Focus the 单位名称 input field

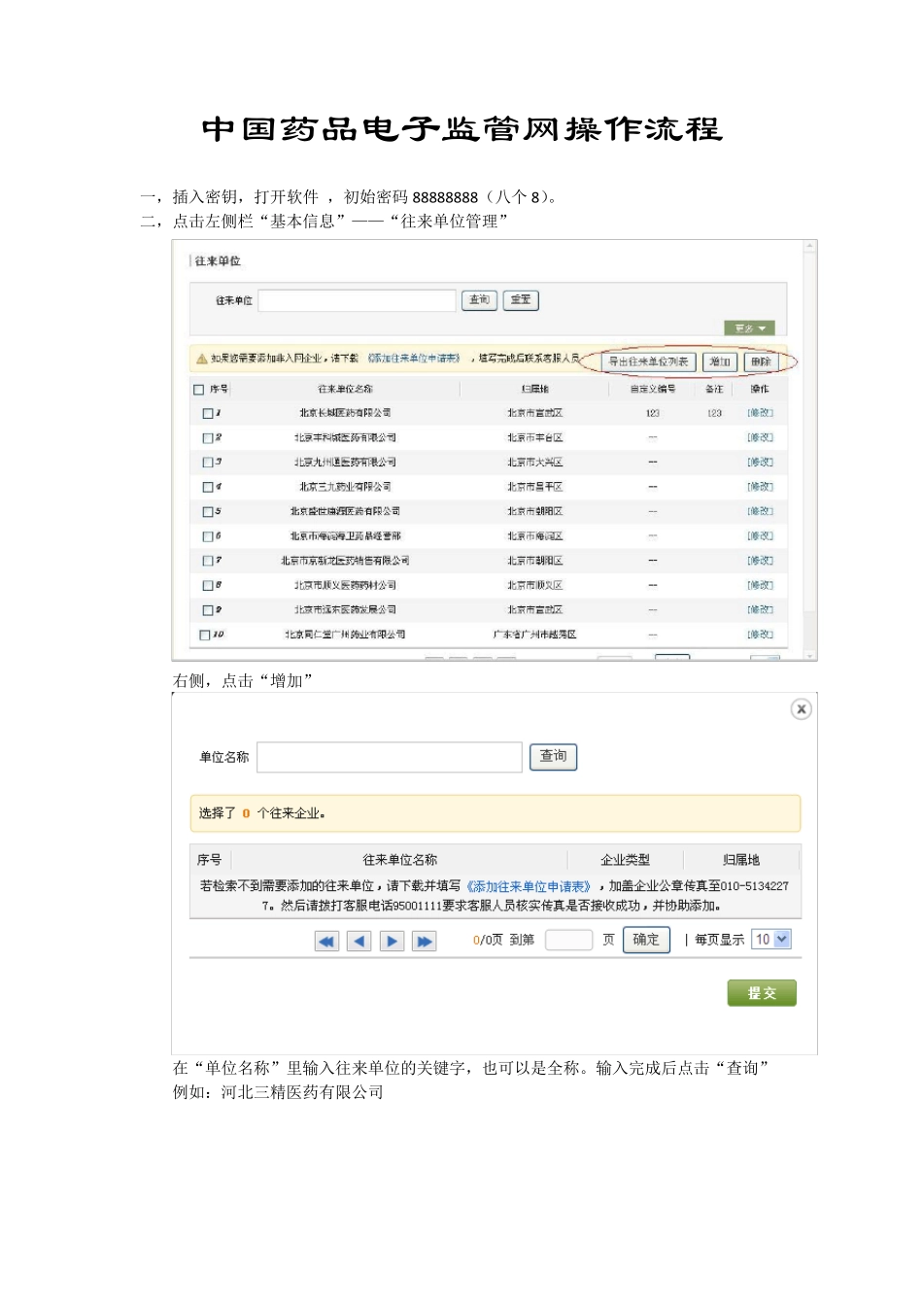pos(390,757)
